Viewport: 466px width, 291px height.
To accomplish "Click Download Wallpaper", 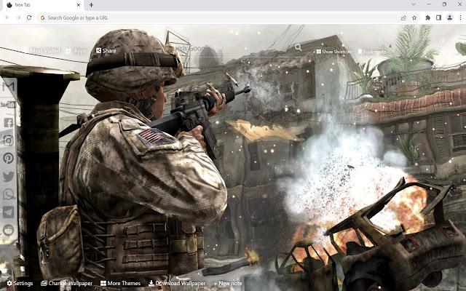I will [177, 283].
